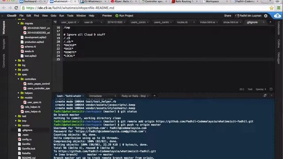
Task: Switch to the user_spec.rb editor tab
Action: pos(69,23)
